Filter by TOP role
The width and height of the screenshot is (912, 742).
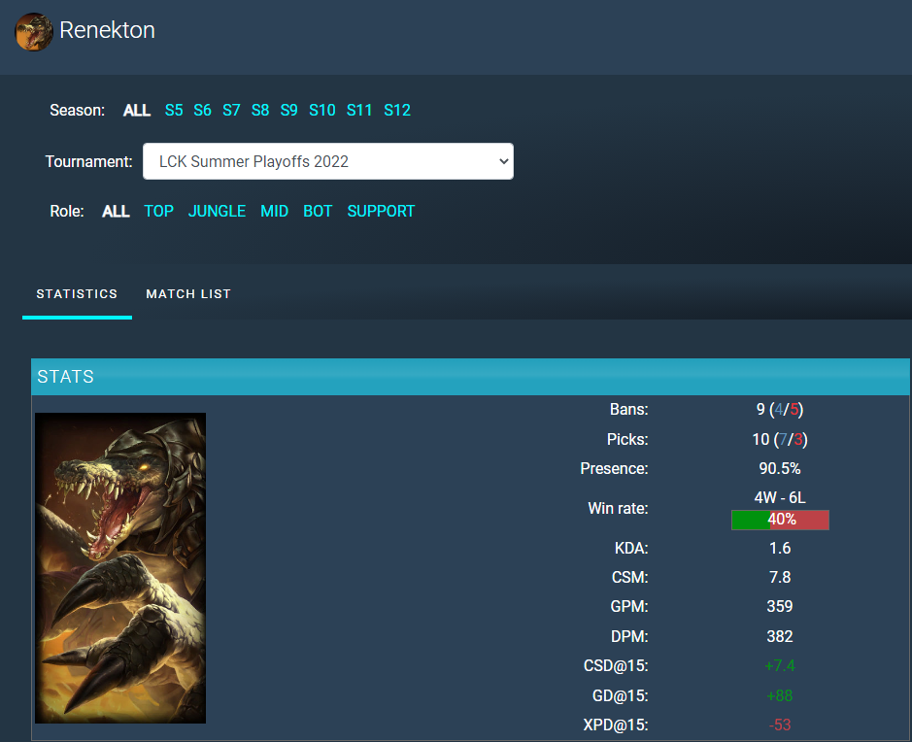click(158, 211)
